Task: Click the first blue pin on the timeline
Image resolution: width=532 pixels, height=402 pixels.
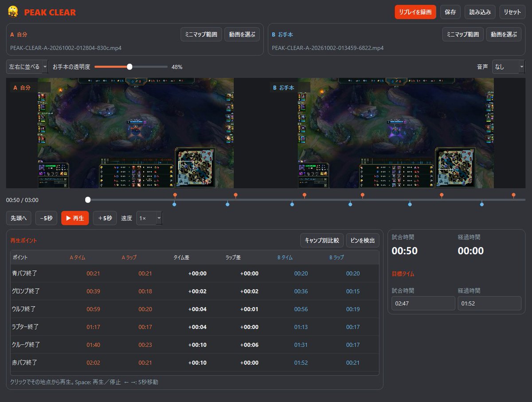Action: tap(174, 204)
